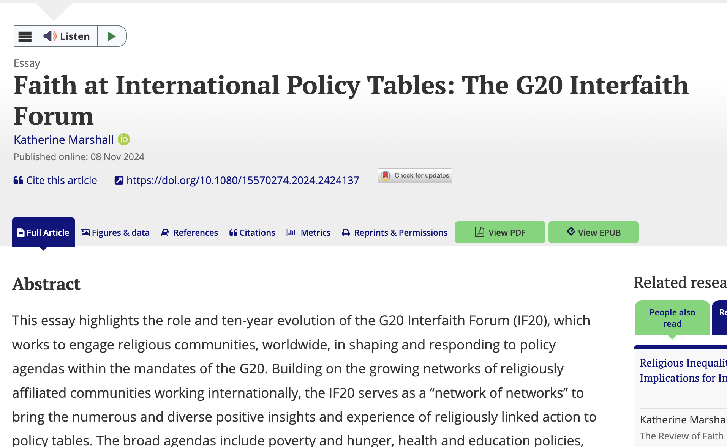Click the 'Essay' article type label

coord(27,63)
